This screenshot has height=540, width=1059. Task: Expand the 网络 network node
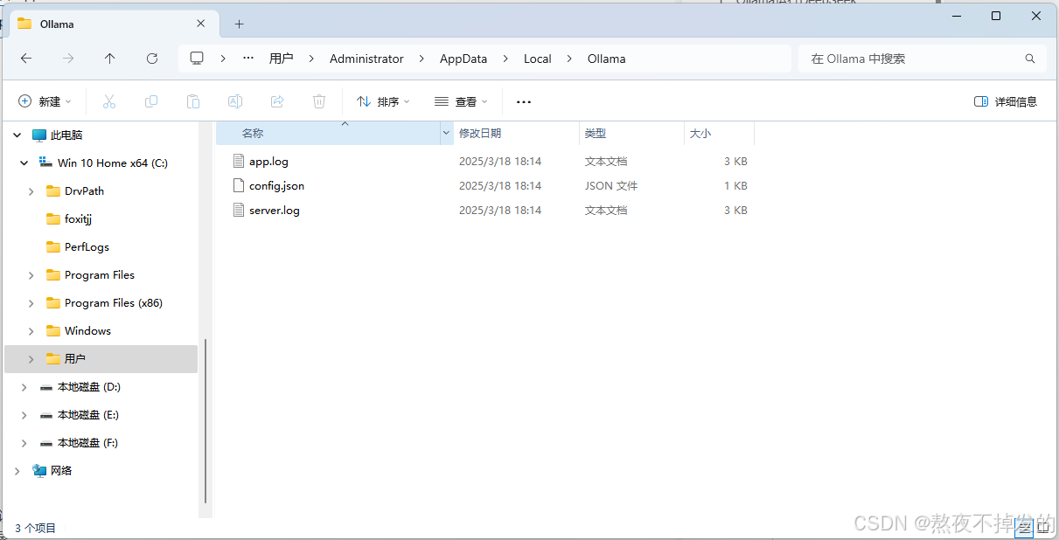pos(17,471)
